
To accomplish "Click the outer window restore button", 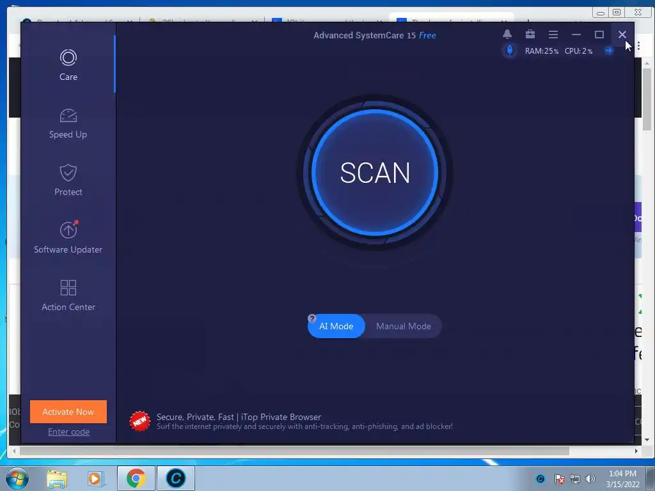I will coord(617,12).
